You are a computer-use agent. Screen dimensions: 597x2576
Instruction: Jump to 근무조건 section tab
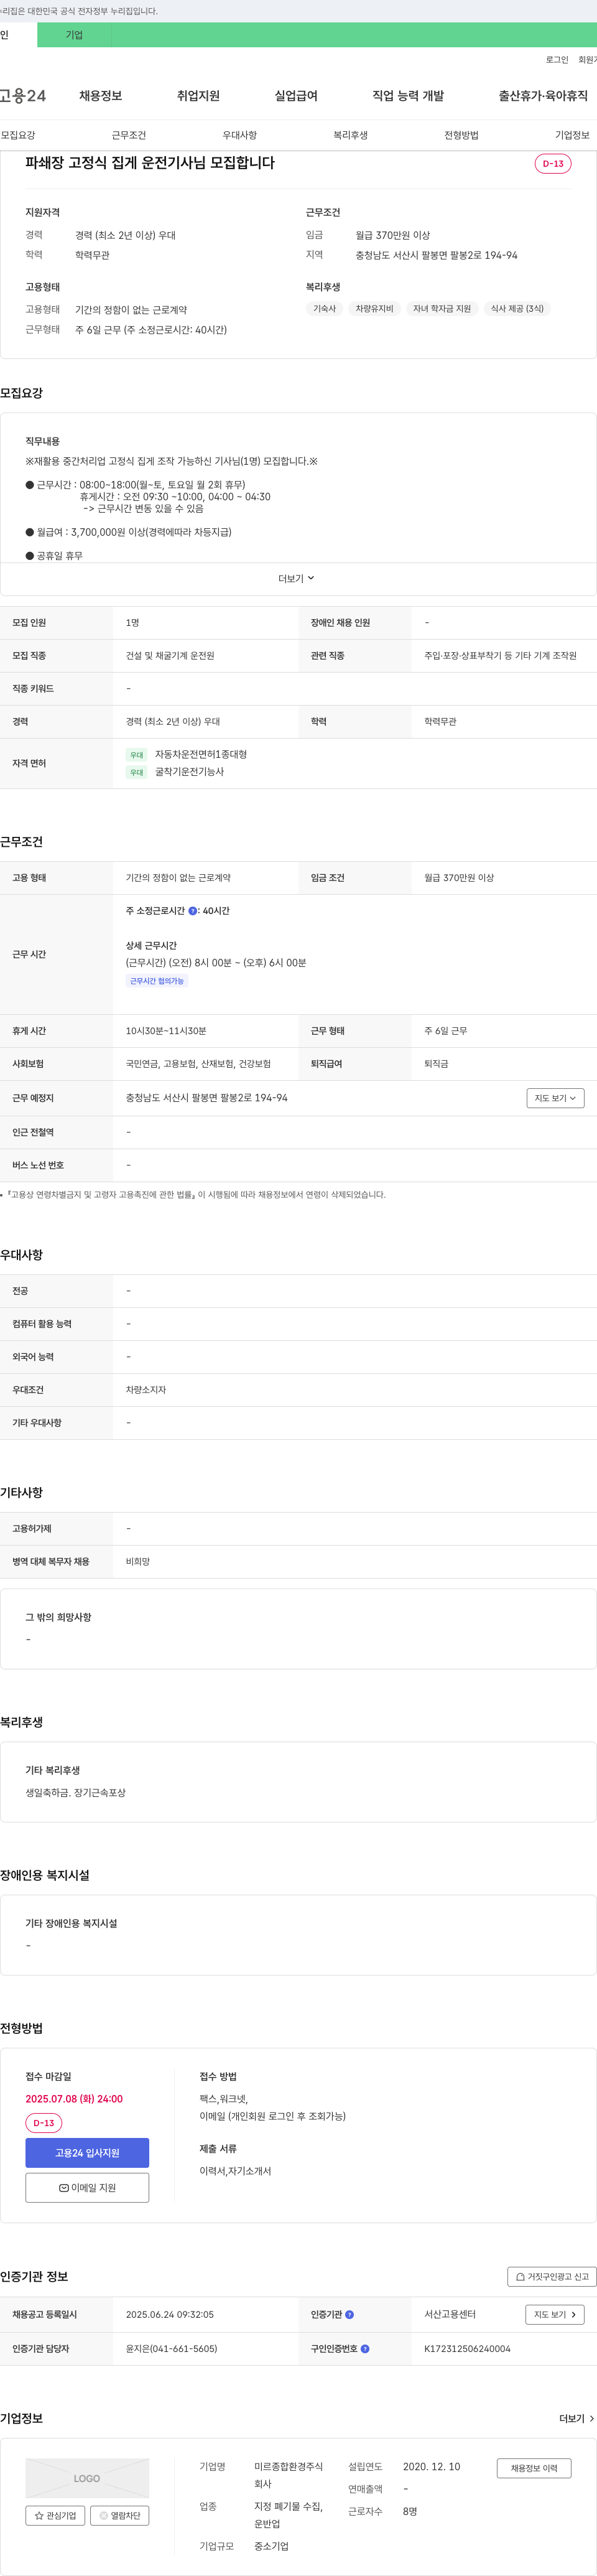tap(129, 135)
